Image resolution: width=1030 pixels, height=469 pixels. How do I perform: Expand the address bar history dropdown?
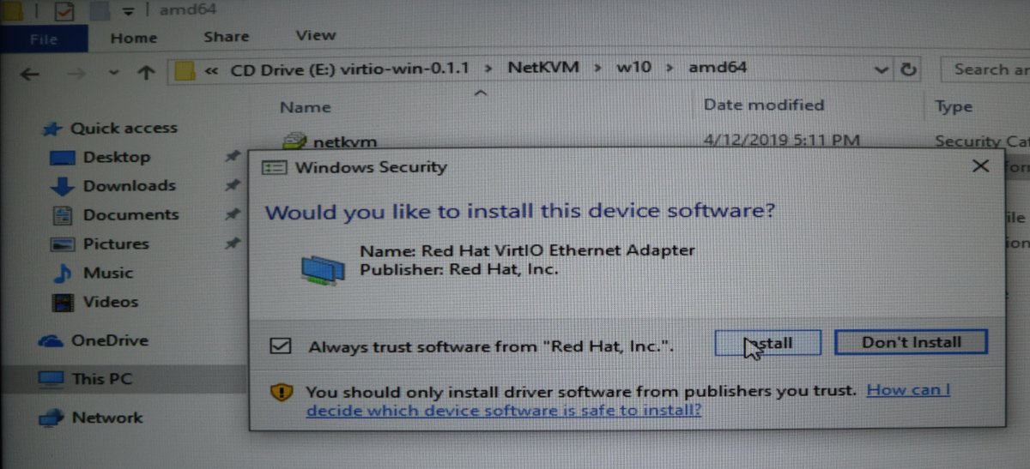point(881,69)
